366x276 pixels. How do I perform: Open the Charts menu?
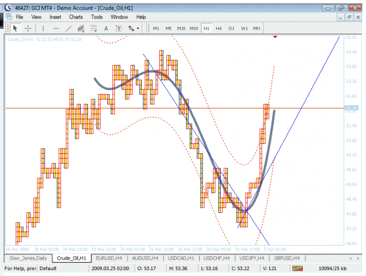[76, 17]
